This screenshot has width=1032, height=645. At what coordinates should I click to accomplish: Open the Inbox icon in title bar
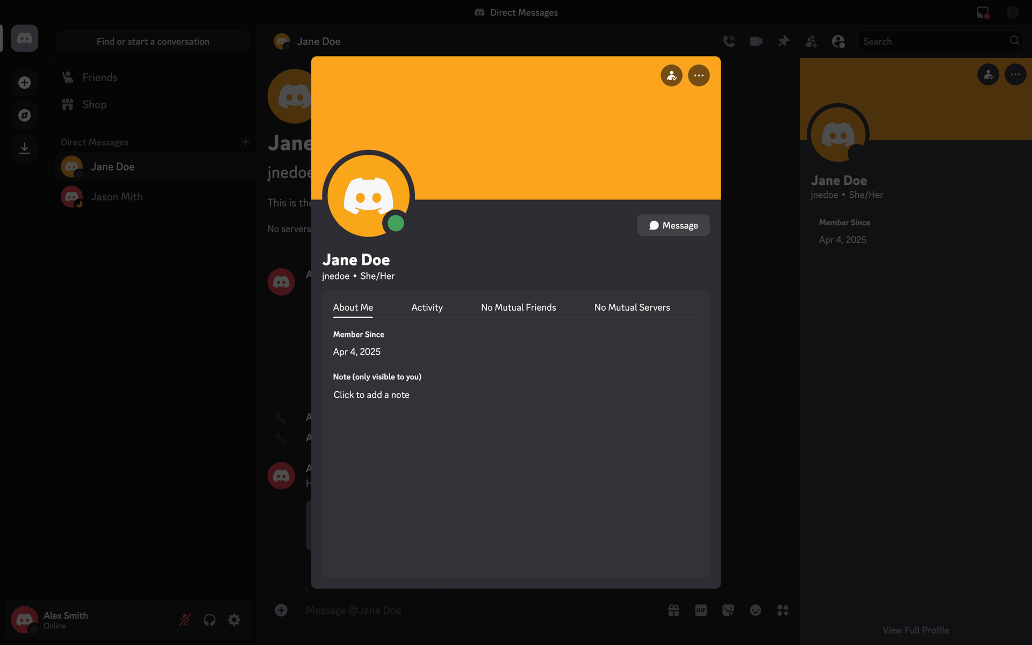pos(983,12)
